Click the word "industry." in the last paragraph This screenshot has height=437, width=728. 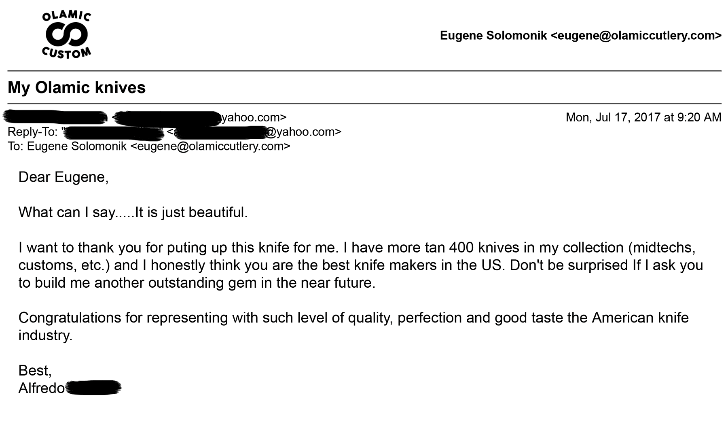click(46, 335)
